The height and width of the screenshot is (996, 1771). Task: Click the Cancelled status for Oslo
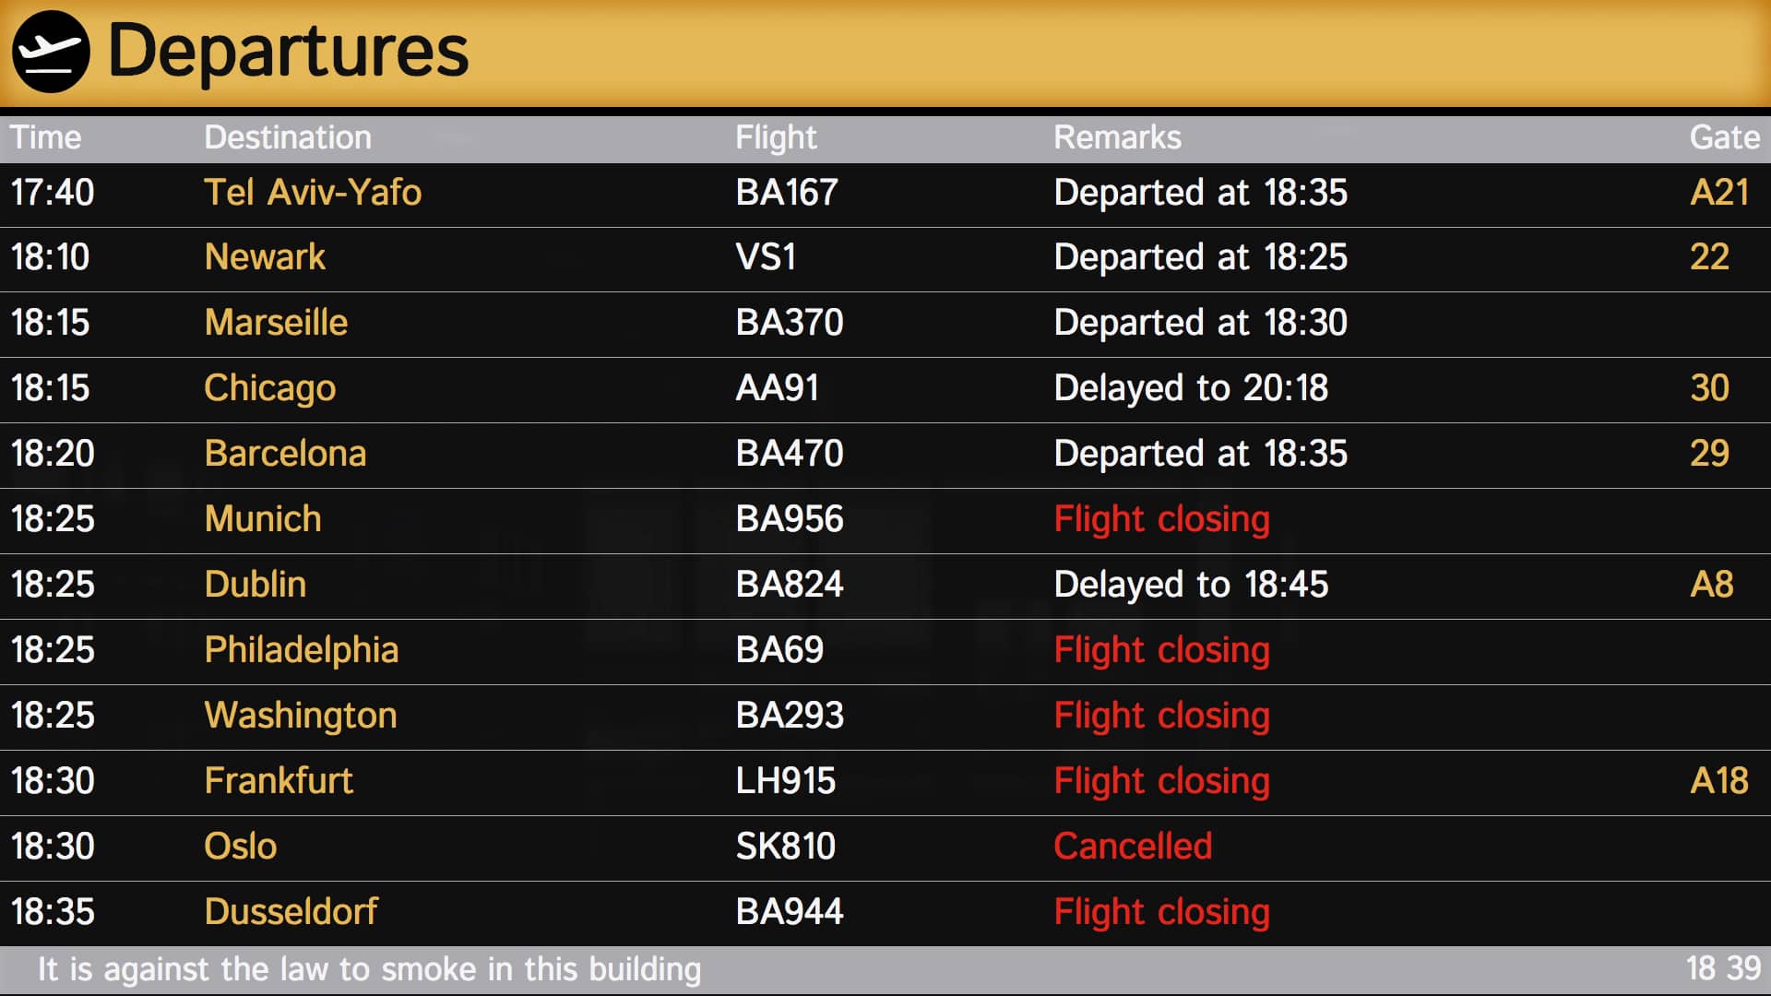coord(1133,847)
